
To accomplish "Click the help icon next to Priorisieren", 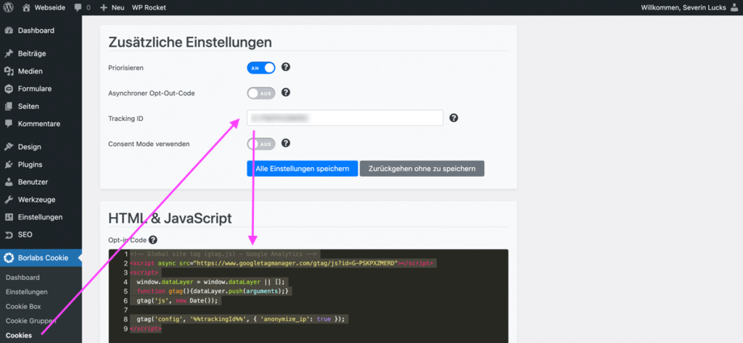I will (x=286, y=67).
